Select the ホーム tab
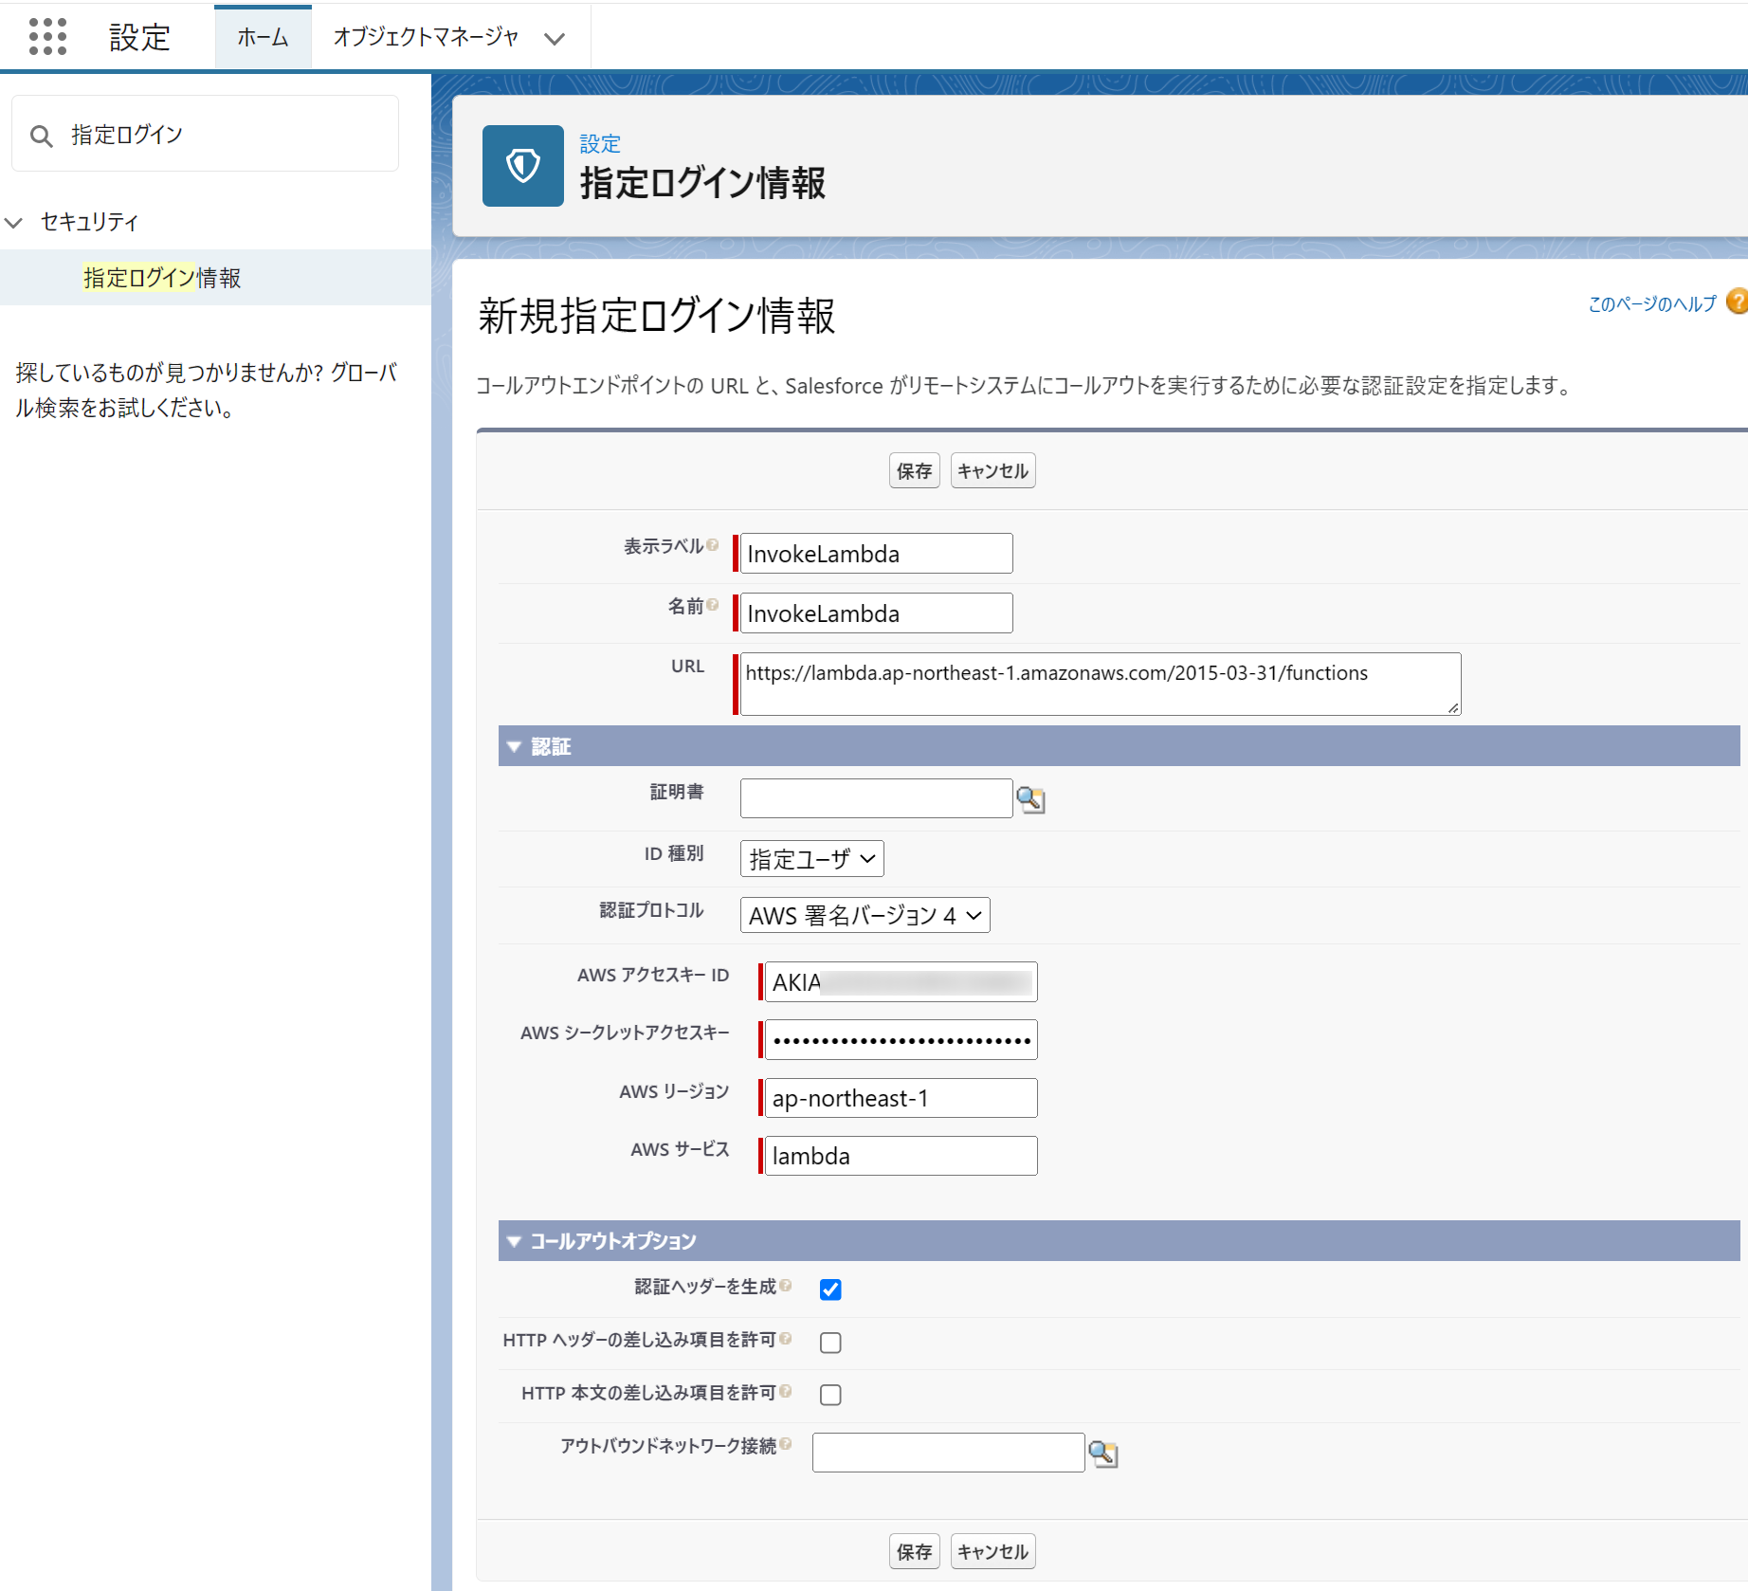The height and width of the screenshot is (1591, 1748). tap(263, 38)
